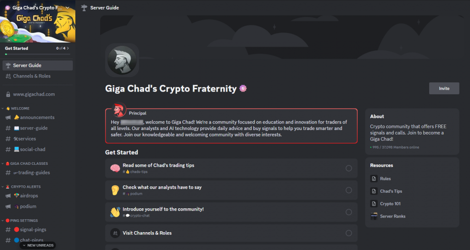Click the brain icon for Chad's trading tips
Image resolution: width=470 pixels, height=250 pixels.
coord(115,168)
